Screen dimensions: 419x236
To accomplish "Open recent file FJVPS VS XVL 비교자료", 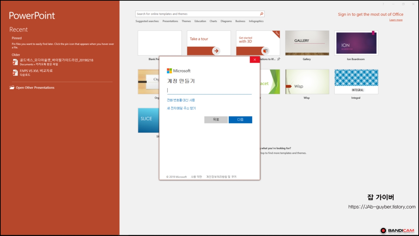I will [36, 70].
